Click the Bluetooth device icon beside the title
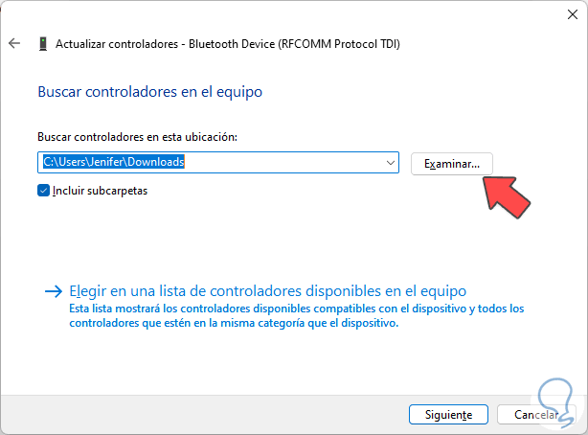The image size is (588, 435). click(x=43, y=44)
